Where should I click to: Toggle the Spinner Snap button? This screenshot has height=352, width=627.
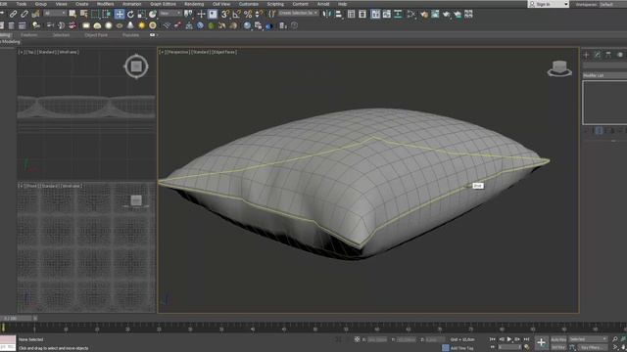[x=259, y=15]
